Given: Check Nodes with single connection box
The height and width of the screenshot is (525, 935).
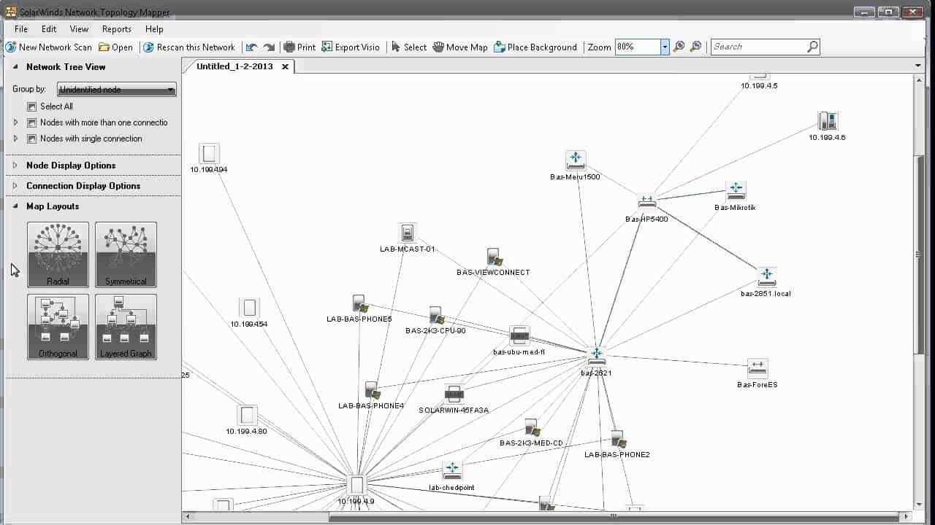Looking at the screenshot, I should 31,139.
